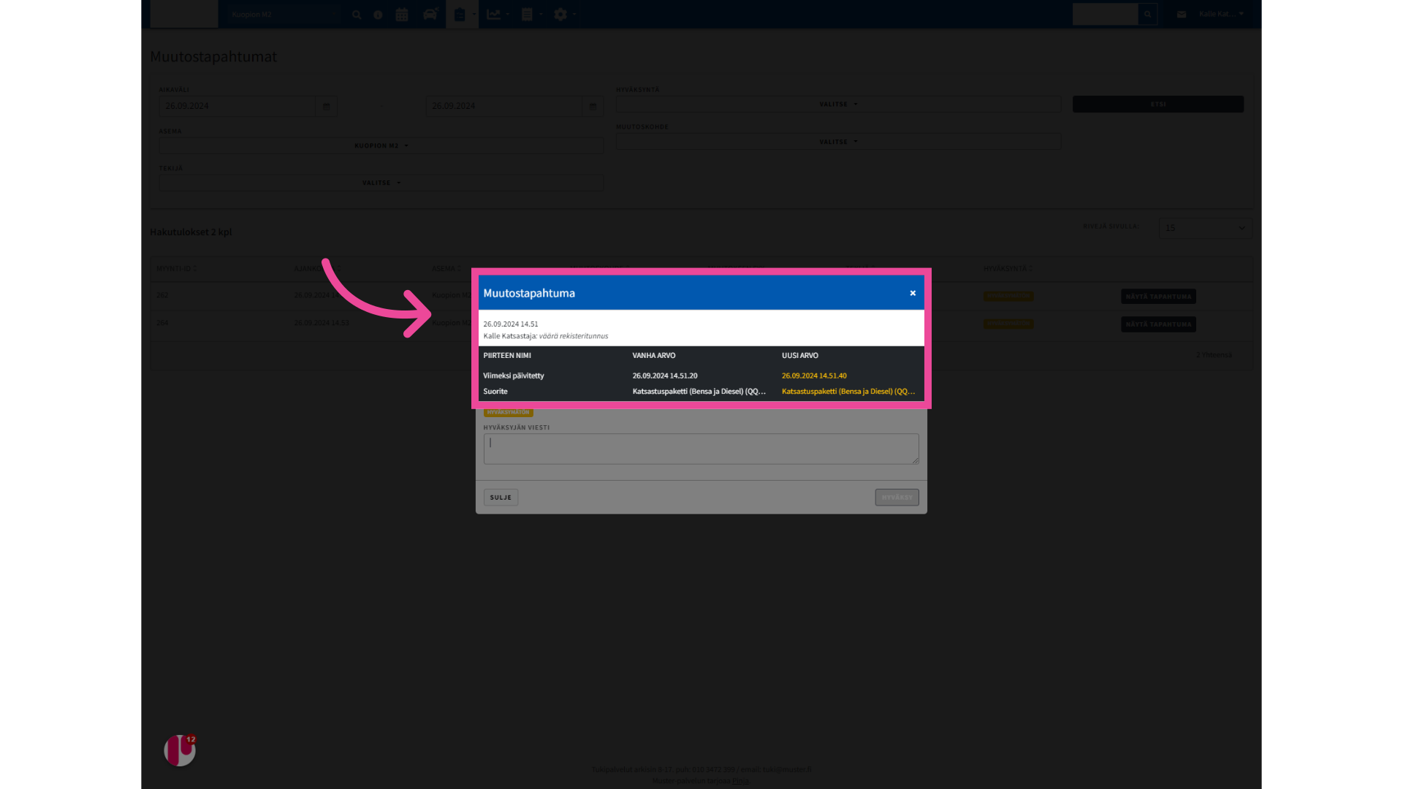Click the HYVÄKSY button
The width and height of the screenshot is (1403, 789).
tap(896, 497)
